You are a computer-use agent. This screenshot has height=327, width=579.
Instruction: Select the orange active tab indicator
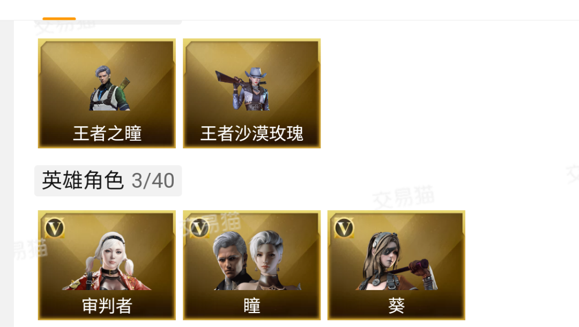coord(59,18)
